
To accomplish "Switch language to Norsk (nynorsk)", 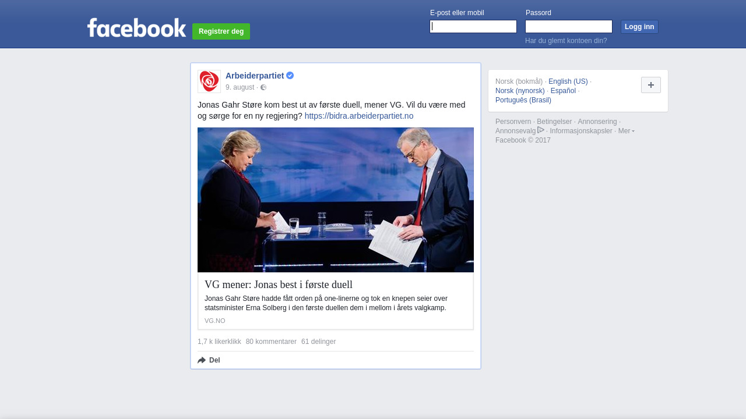I will [520, 91].
